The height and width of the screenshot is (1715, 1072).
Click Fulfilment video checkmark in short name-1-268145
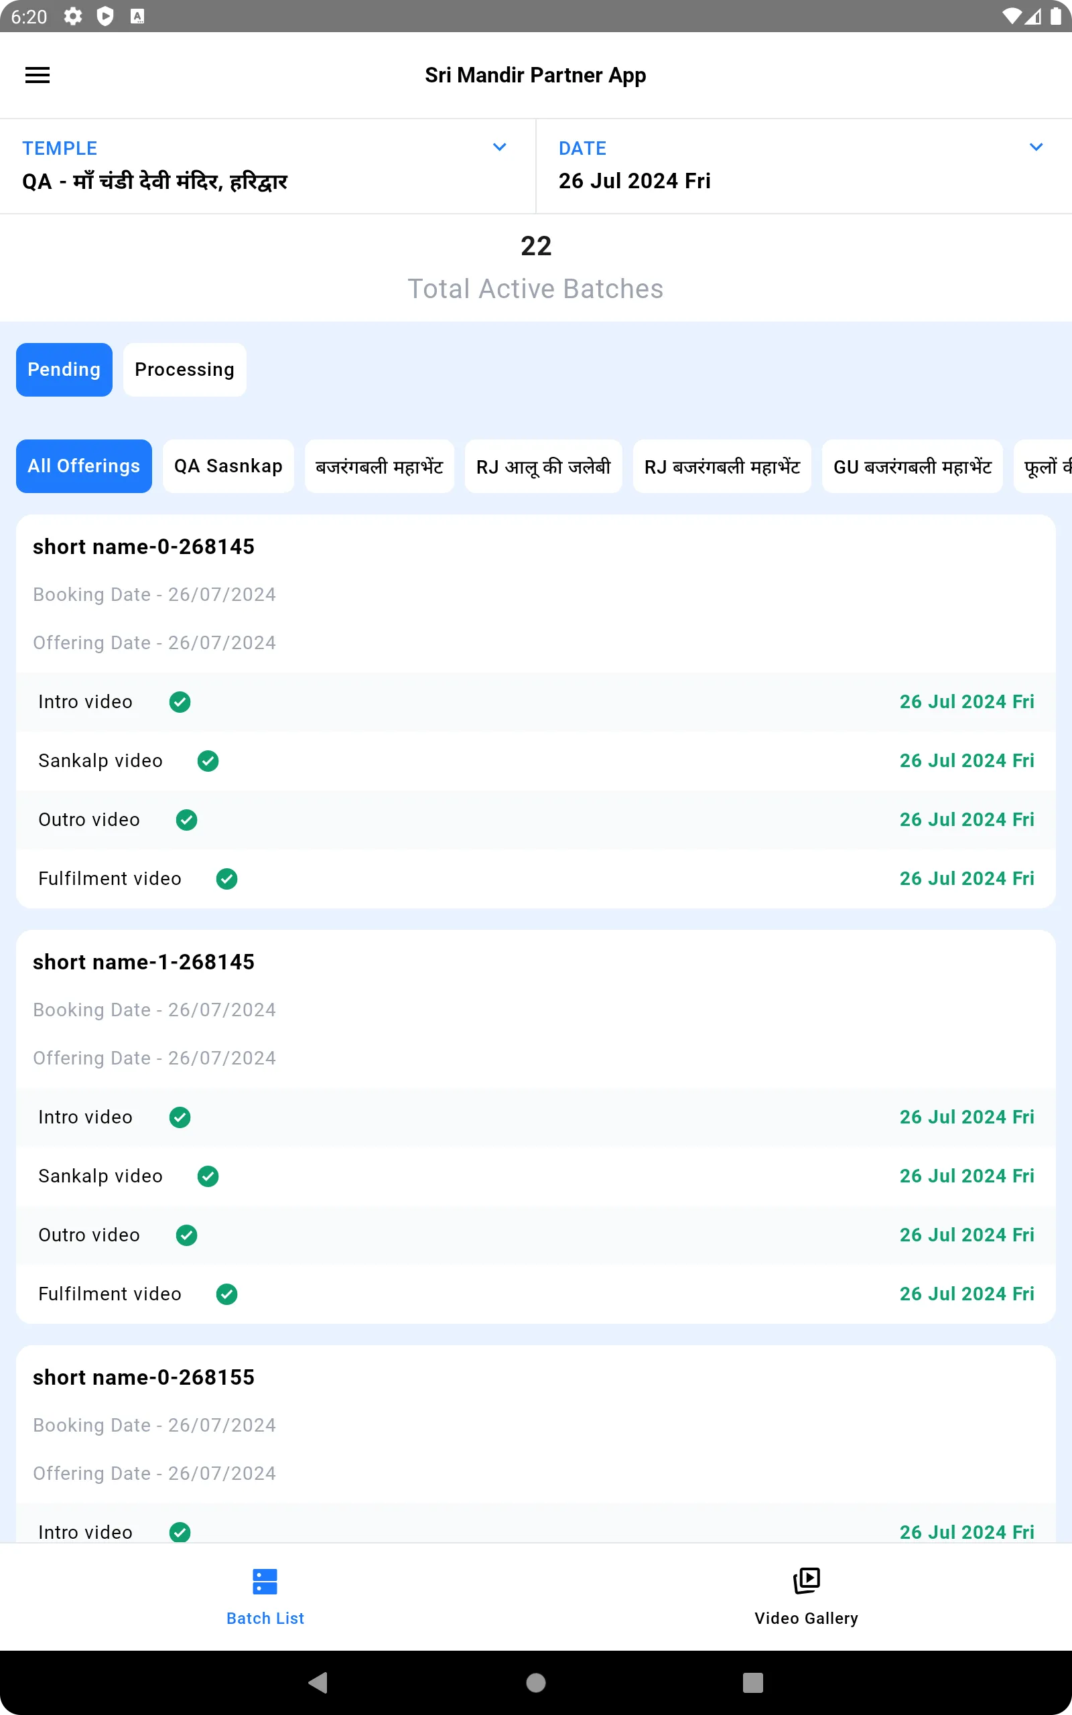227,1294
